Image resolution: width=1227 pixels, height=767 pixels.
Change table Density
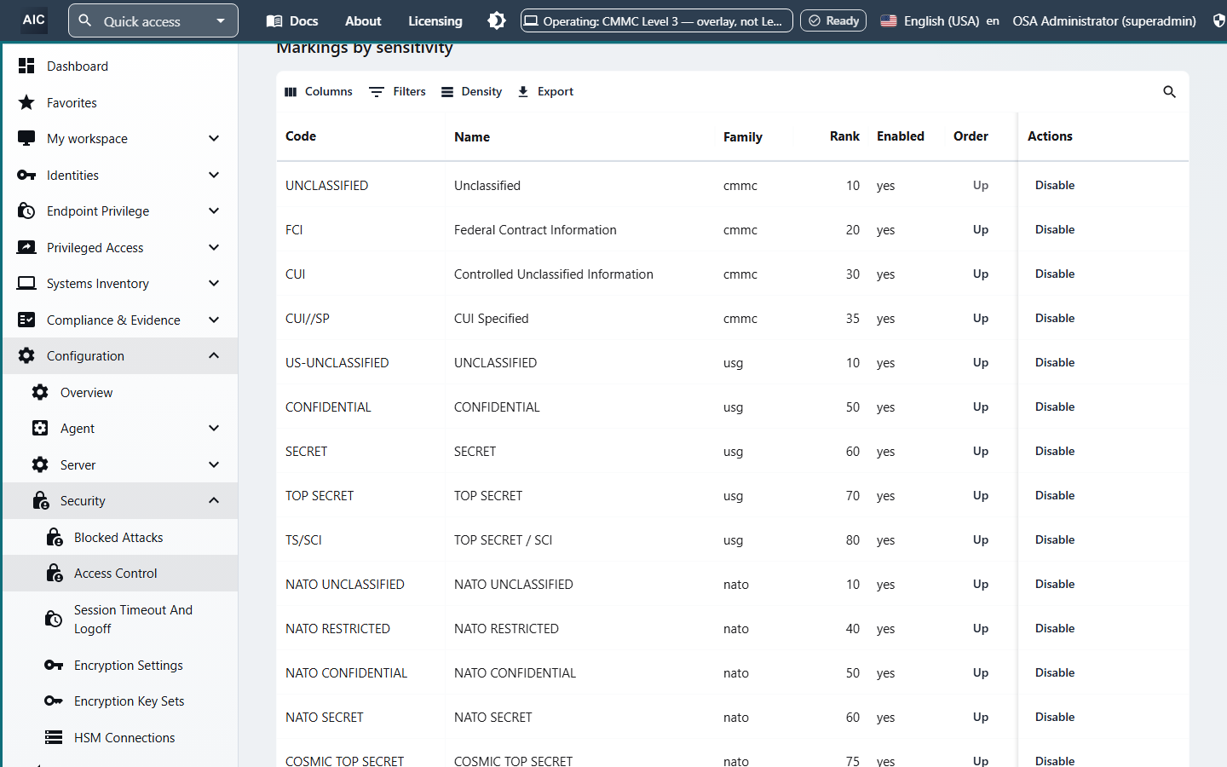coord(471,91)
